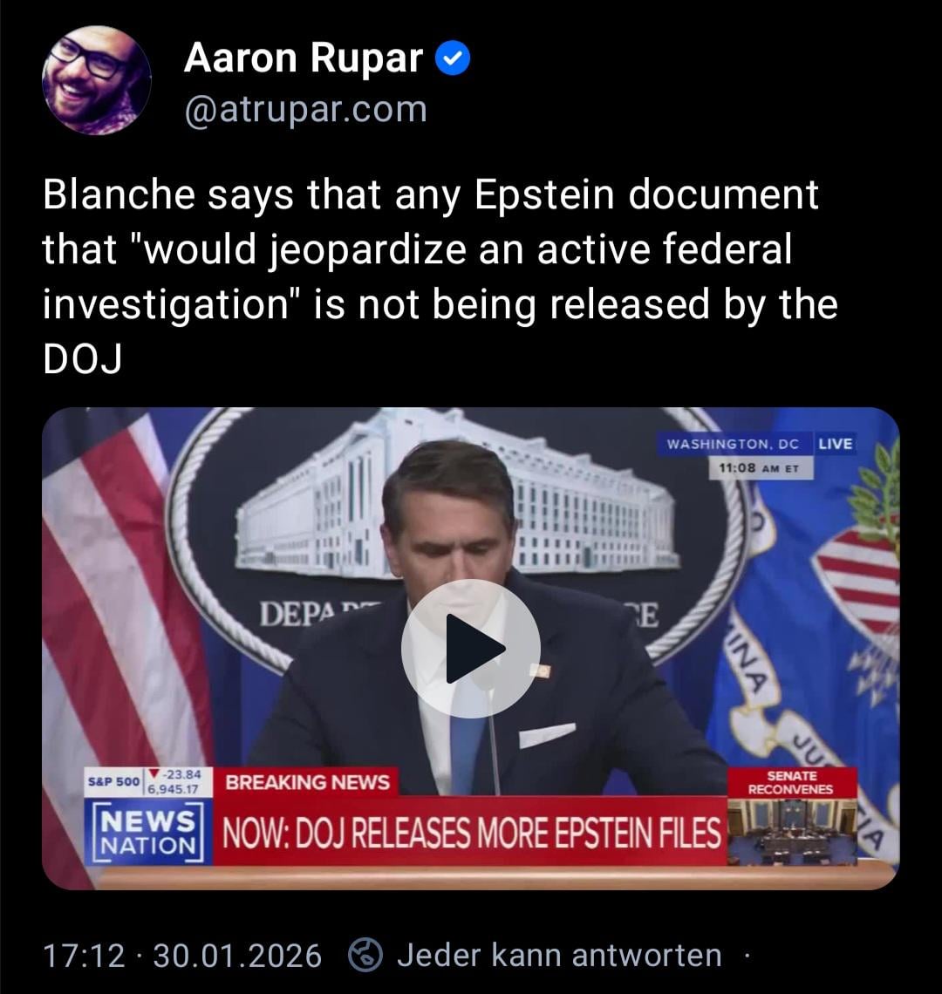Open the Aaron Rupar display name

pyautogui.click(x=304, y=58)
